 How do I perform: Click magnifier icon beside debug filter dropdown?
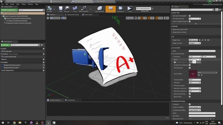coord(153,9)
